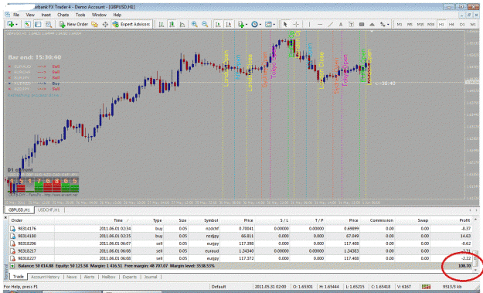
Task: Switch to GBPUSD,H1 chart tab
Action: click(x=19, y=210)
